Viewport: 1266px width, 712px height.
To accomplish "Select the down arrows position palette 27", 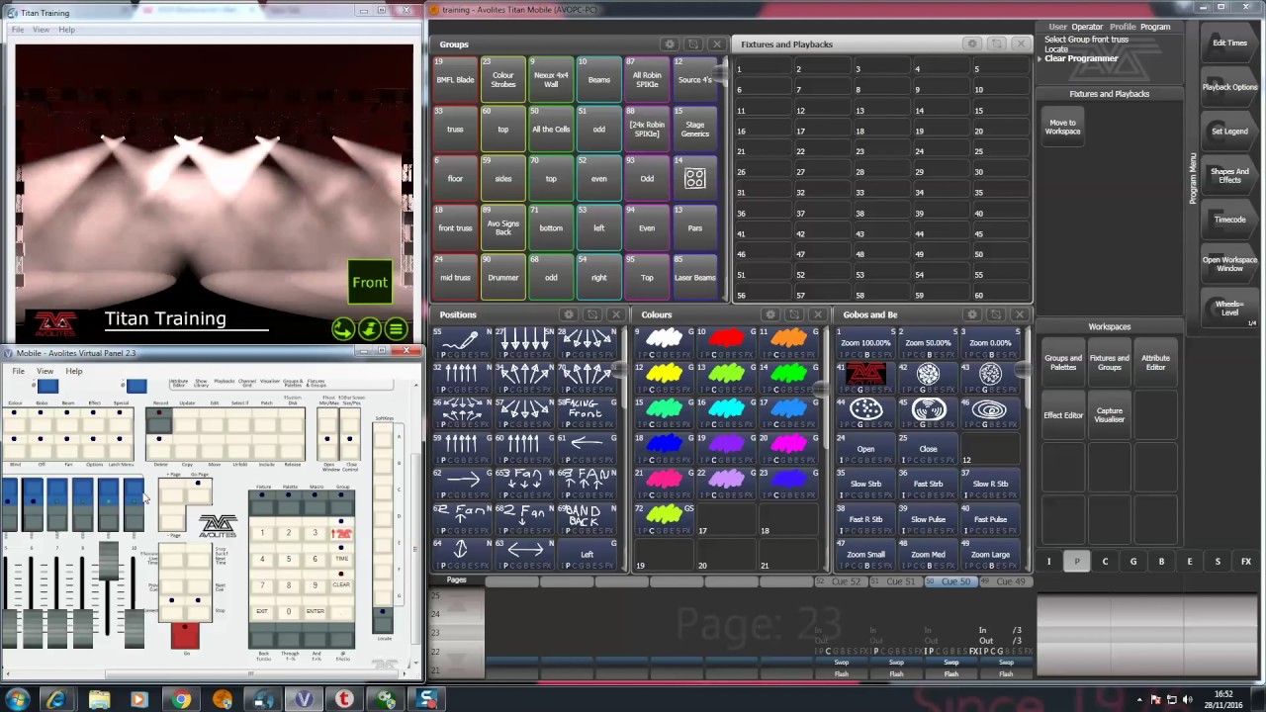I will [x=525, y=341].
